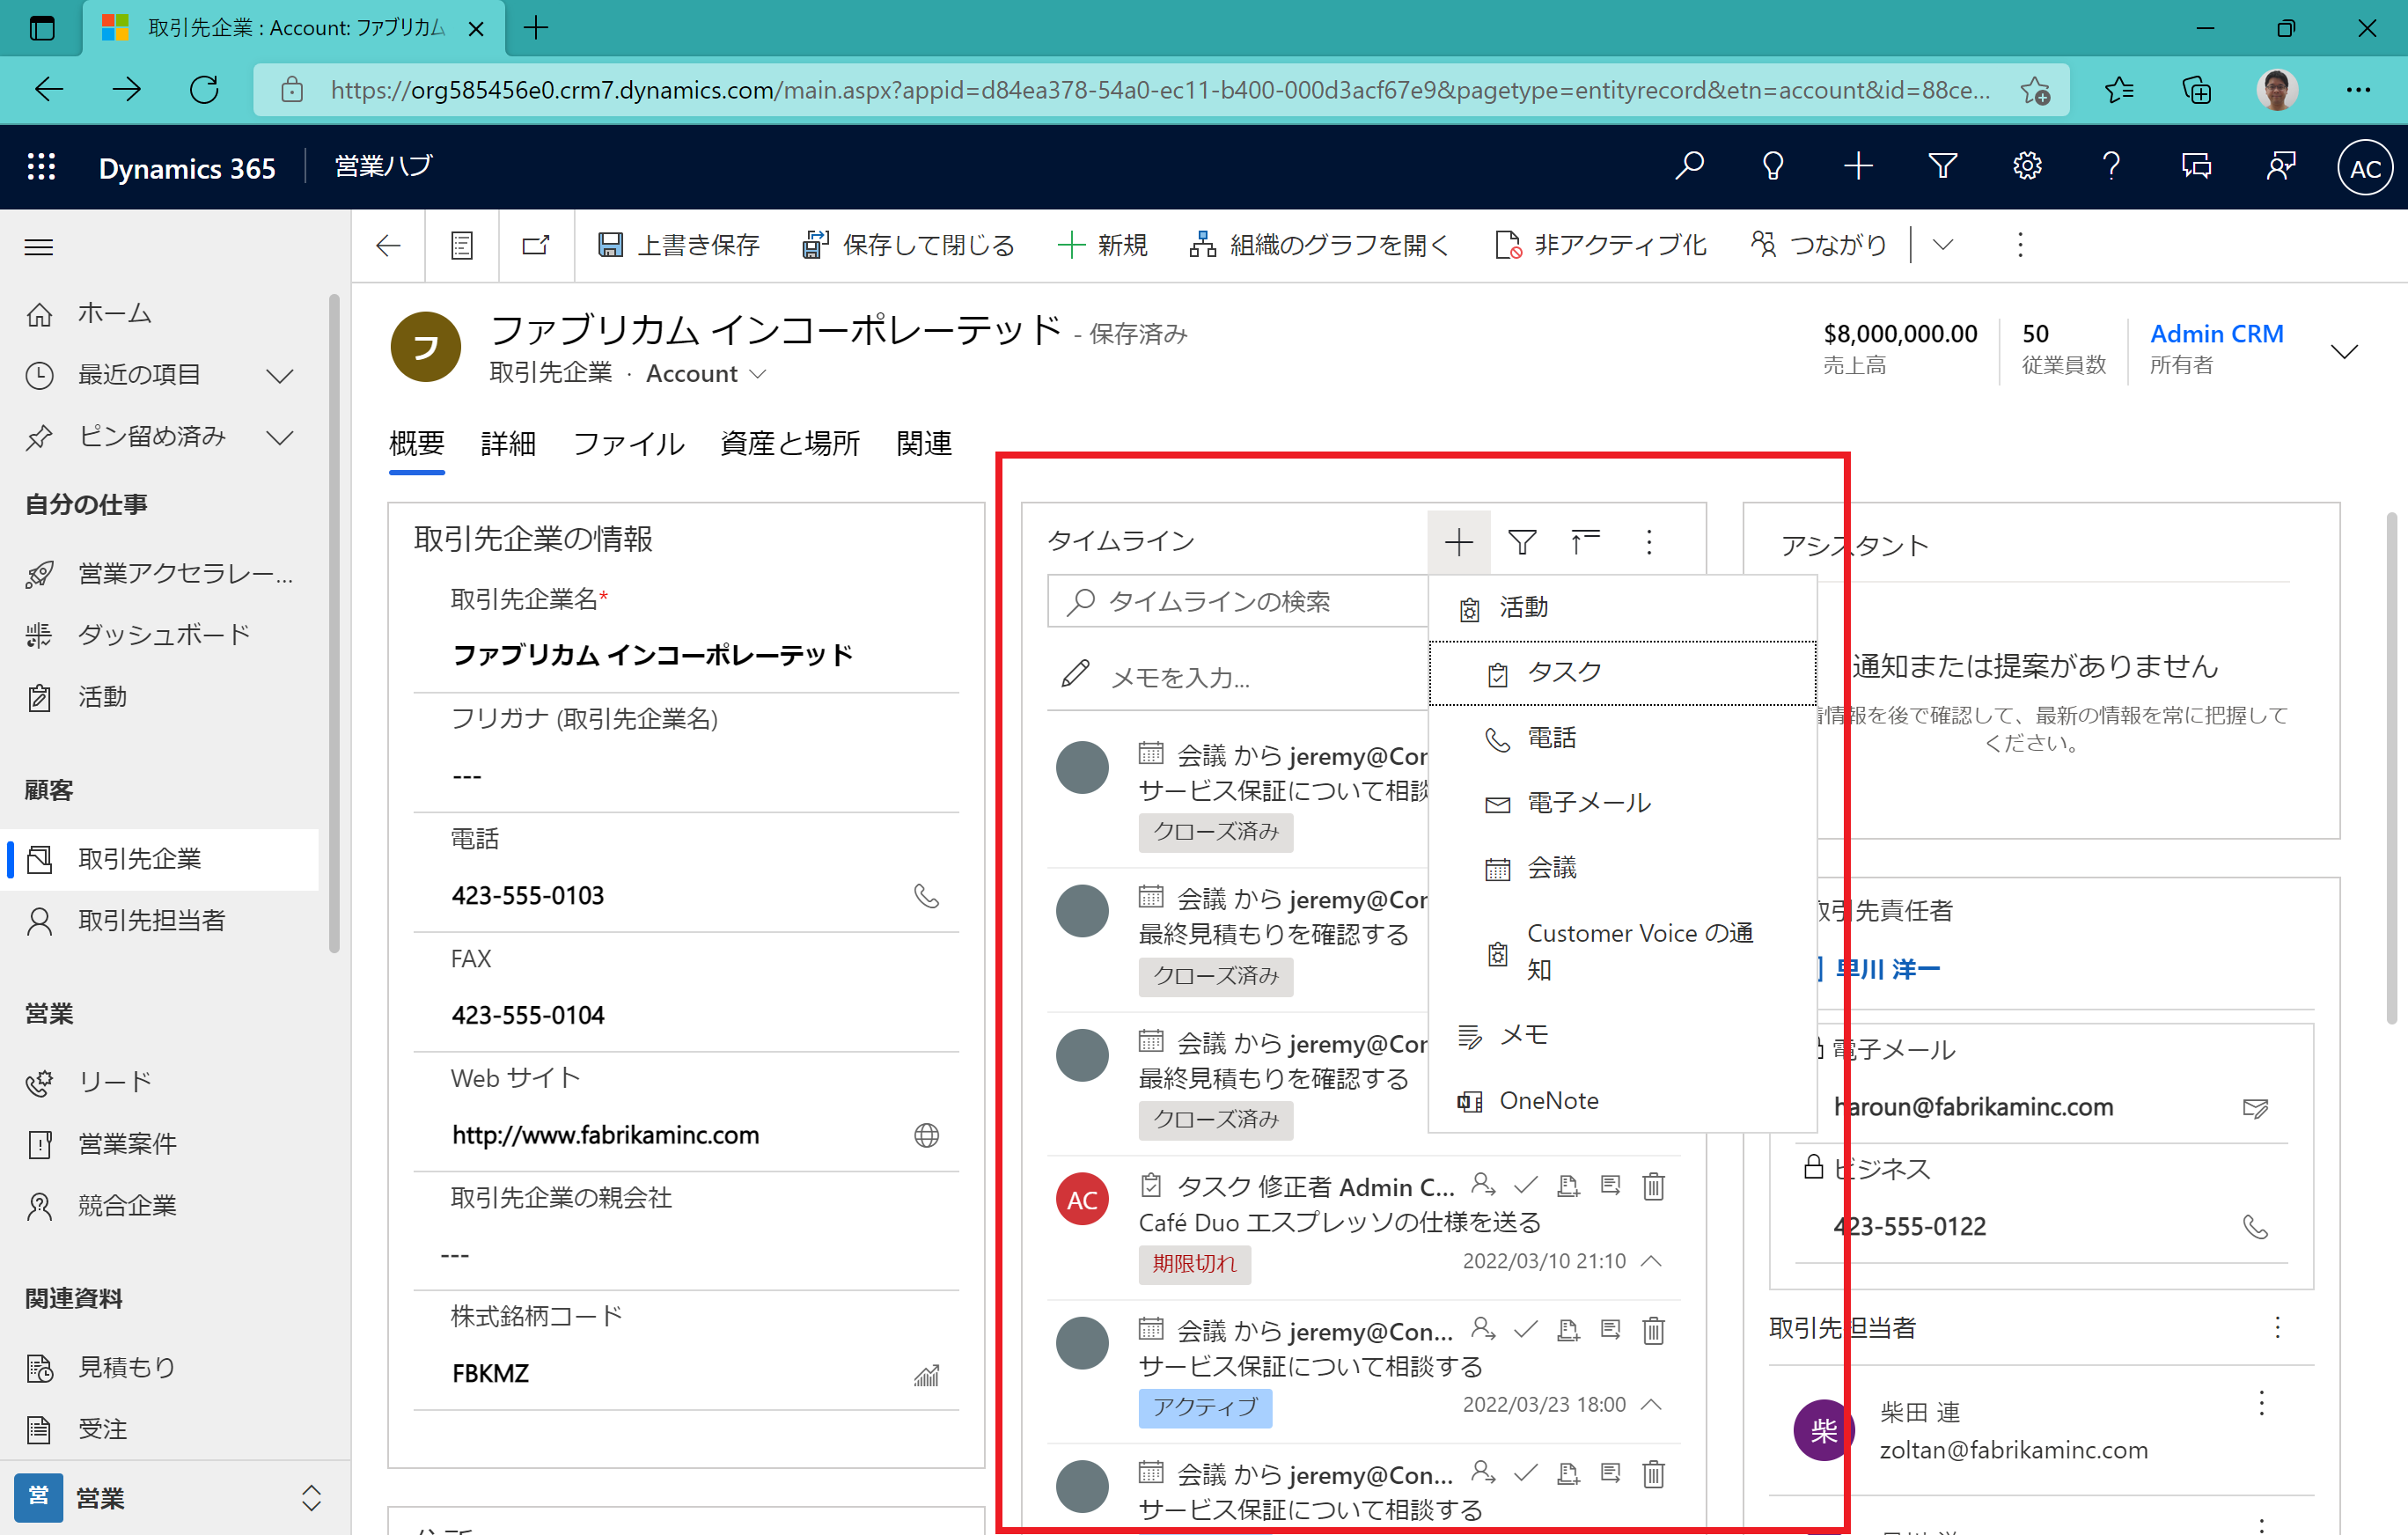Switch to the ファイル tab
Viewport: 2408px width, 1535px height.
tap(628, 444)
